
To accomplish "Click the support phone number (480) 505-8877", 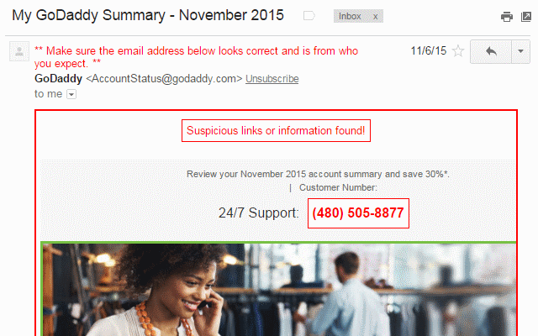I will (x=358, y=213).
